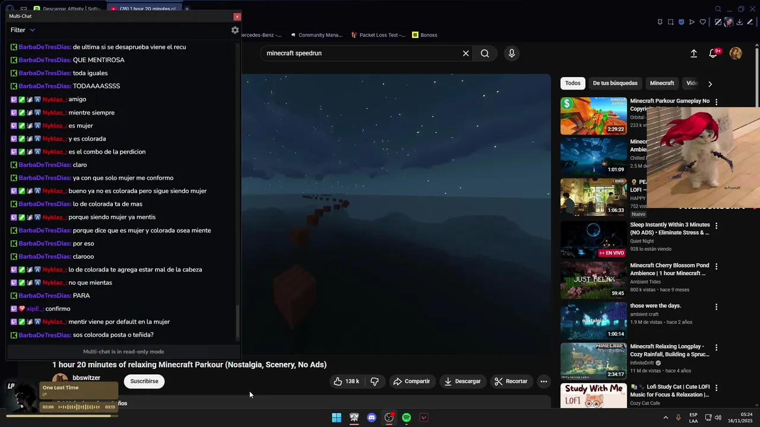Open a new browser tab with plus
The width and height of the screenshot is (760, 427).
click(x=186, y=9)
